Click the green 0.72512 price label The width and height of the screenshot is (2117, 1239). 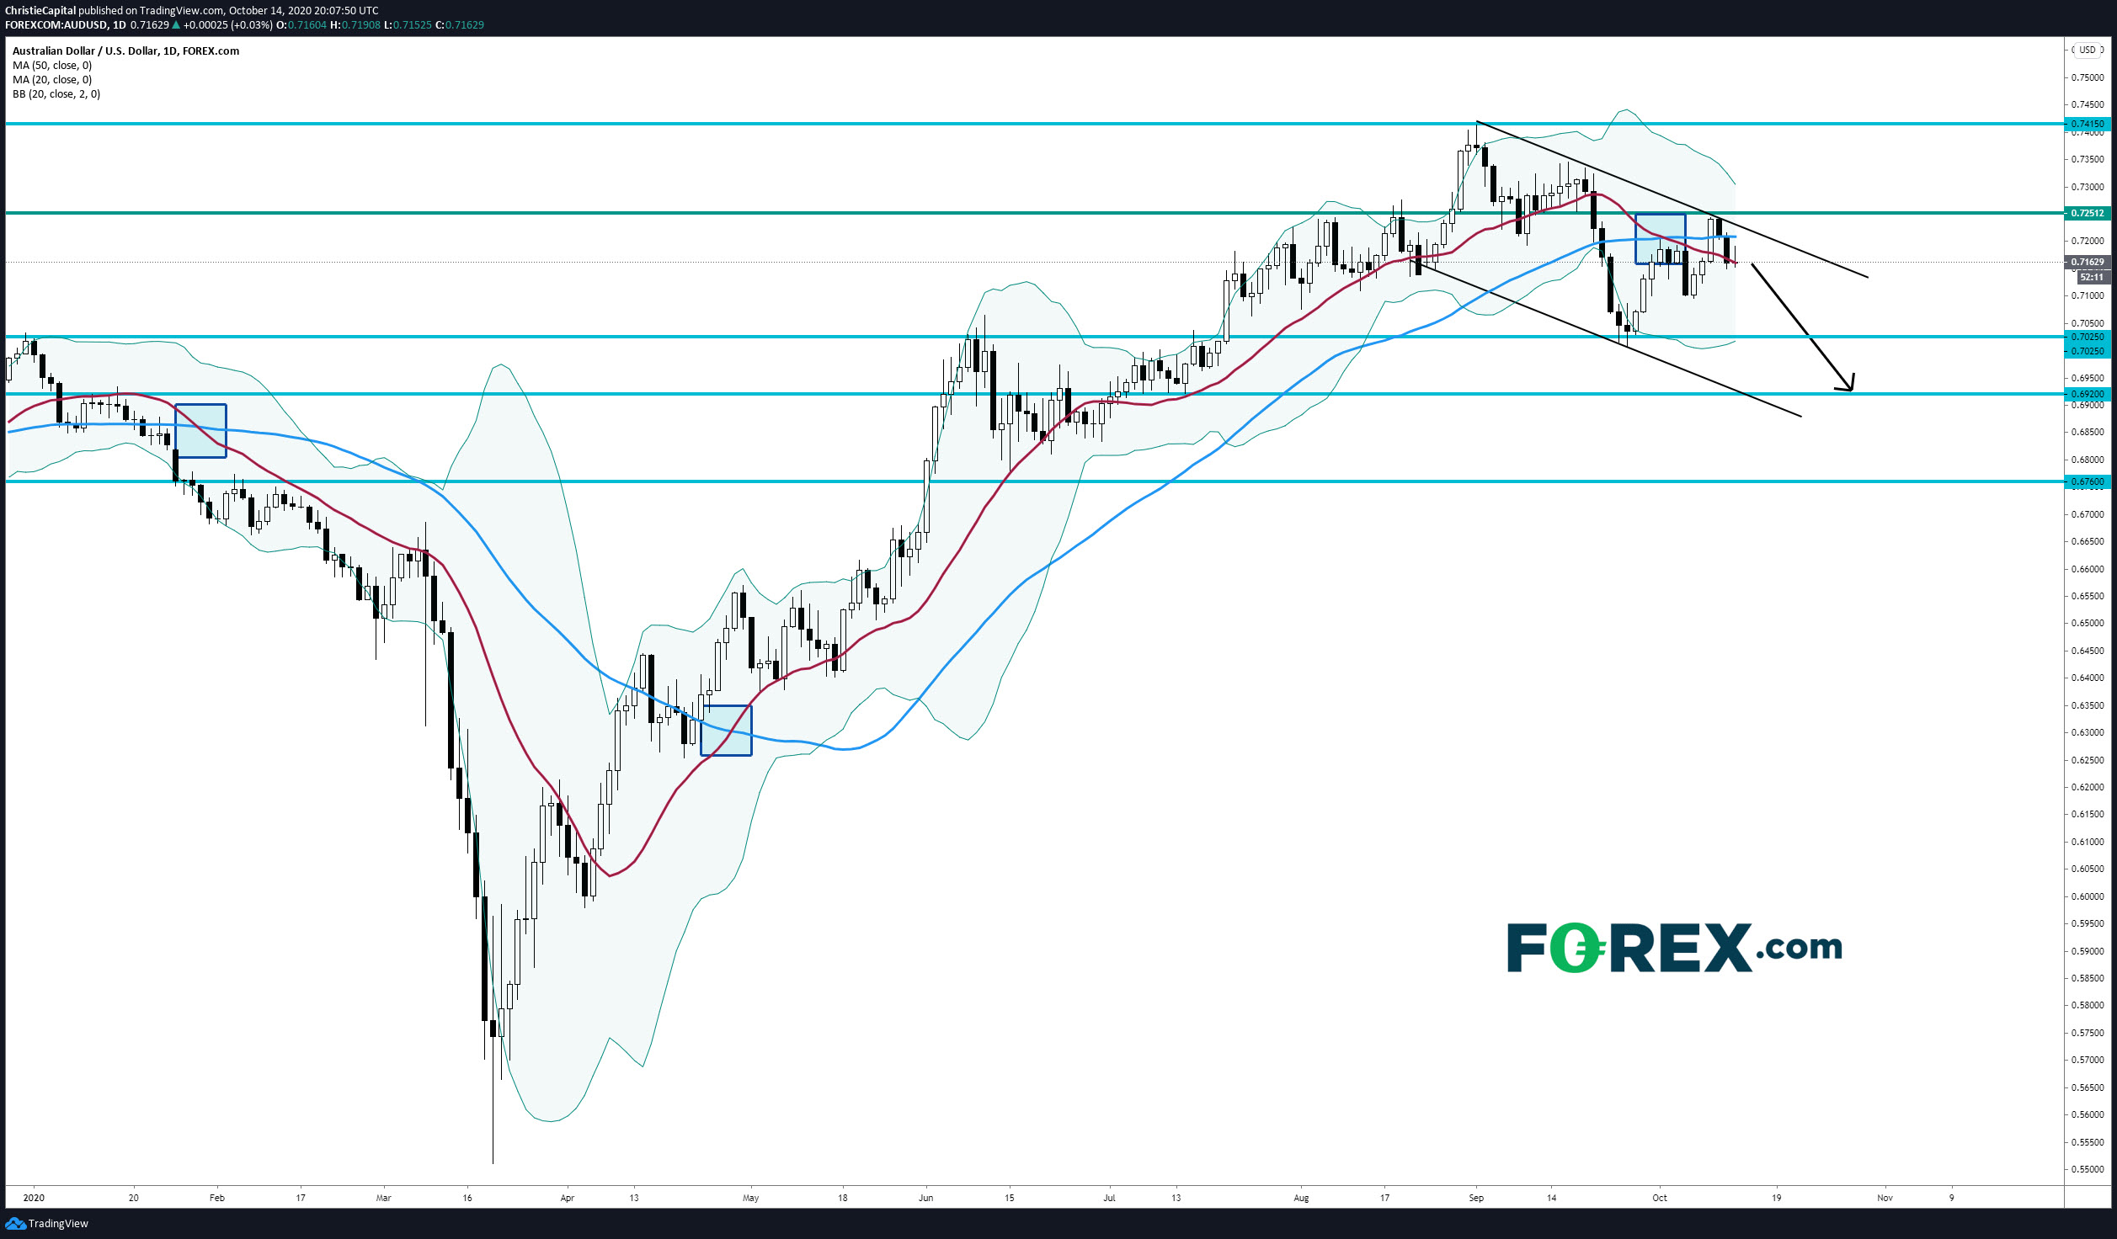[2088, 213]
